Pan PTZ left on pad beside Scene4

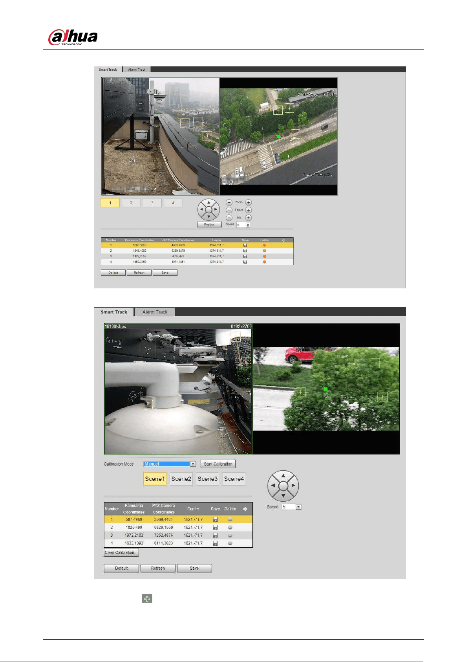tap(273, 486)
